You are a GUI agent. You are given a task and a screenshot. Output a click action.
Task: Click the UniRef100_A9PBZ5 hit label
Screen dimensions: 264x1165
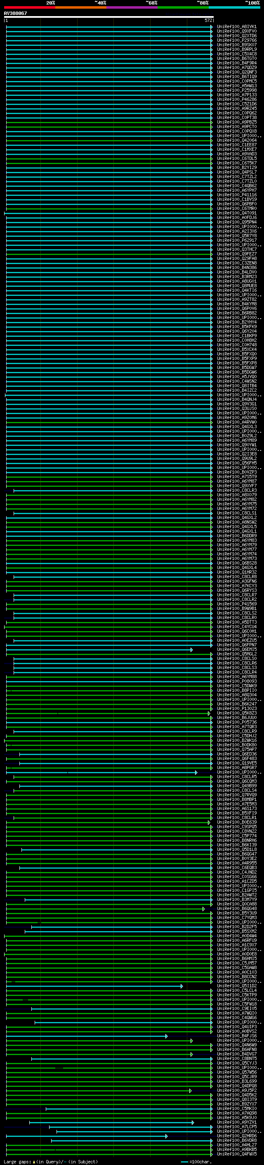pos(236,122)
